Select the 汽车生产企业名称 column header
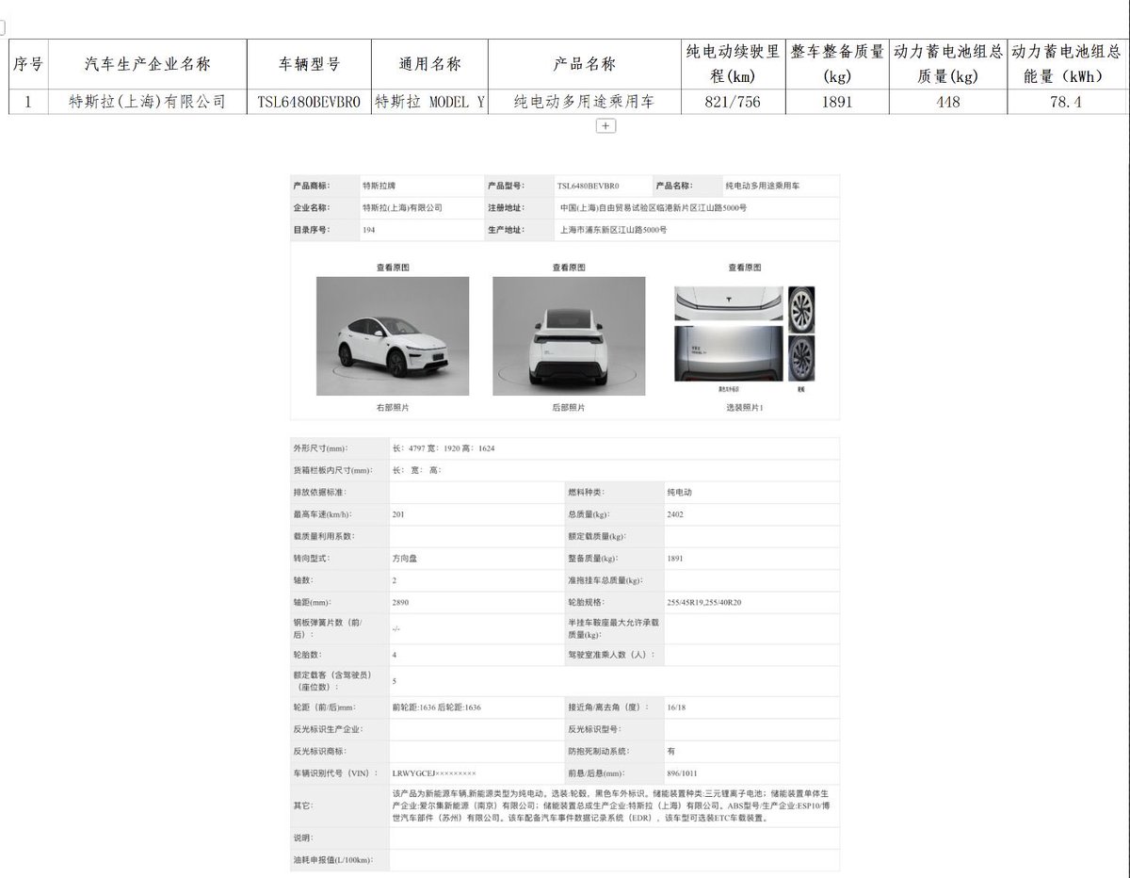The image size is (1130, 878). coord(147,64)
